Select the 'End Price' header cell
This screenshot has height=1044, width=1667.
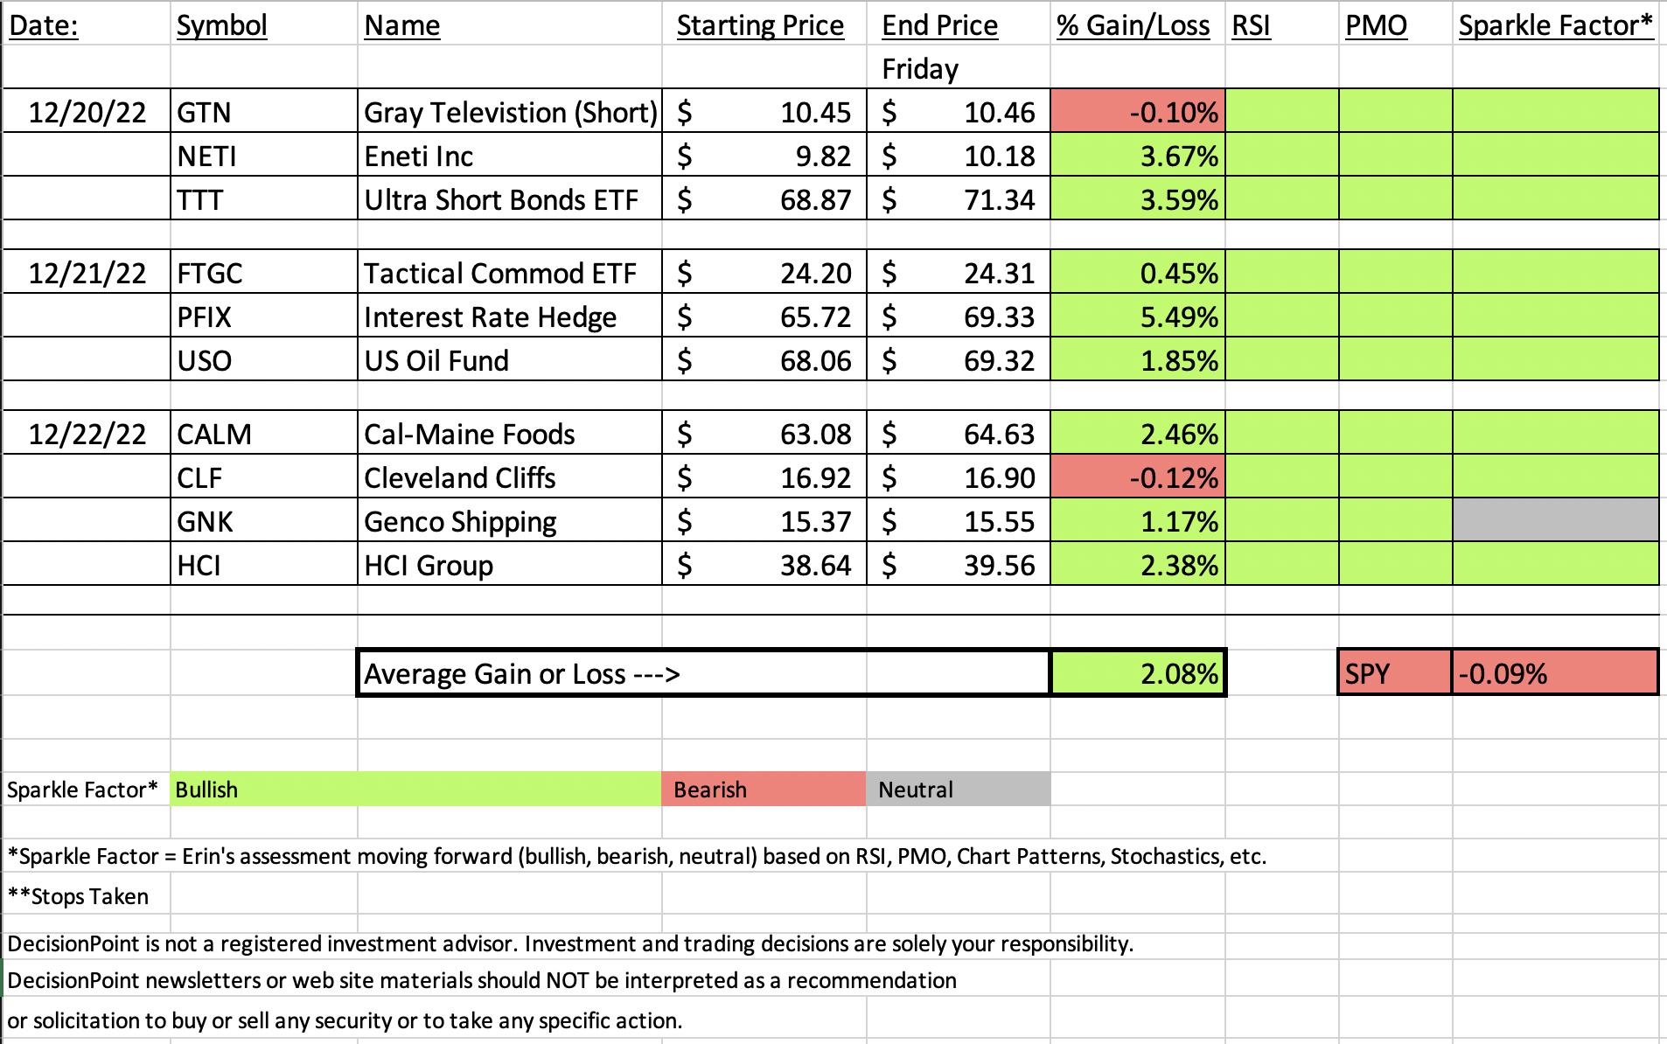point(958,24)
